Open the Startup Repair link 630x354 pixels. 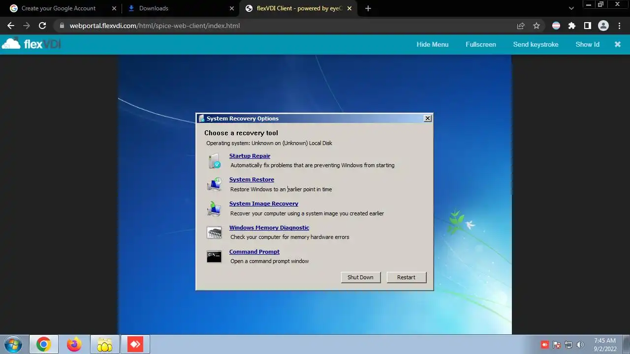click(x=250, y=156)
